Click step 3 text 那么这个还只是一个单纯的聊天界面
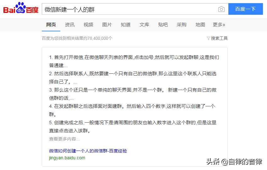Screen dimensions: 267x170 click(x=93, y=90)
